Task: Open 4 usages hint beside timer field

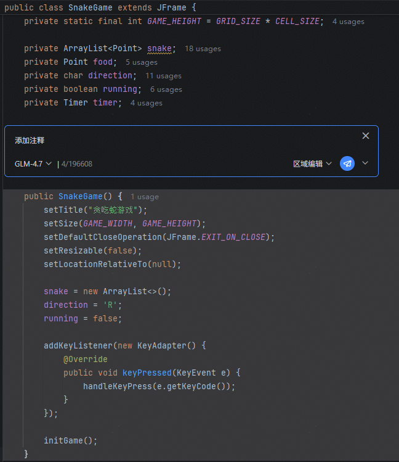Action: click(146, 103)
